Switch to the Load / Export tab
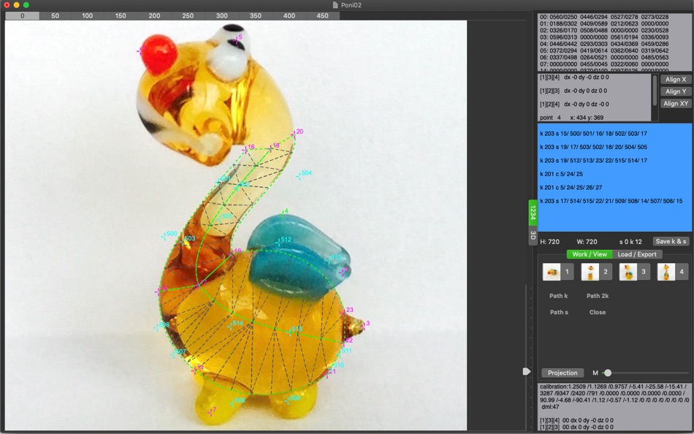694x434 pixels. click(637, 254)
